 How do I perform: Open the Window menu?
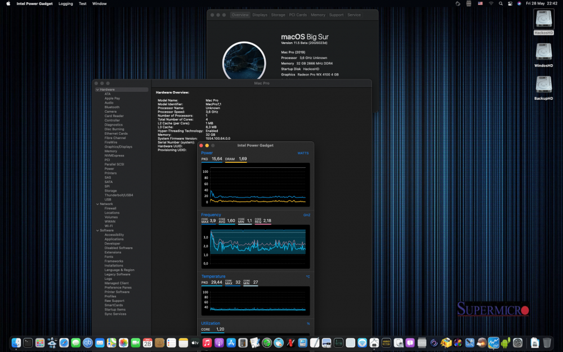coord(100,3)
